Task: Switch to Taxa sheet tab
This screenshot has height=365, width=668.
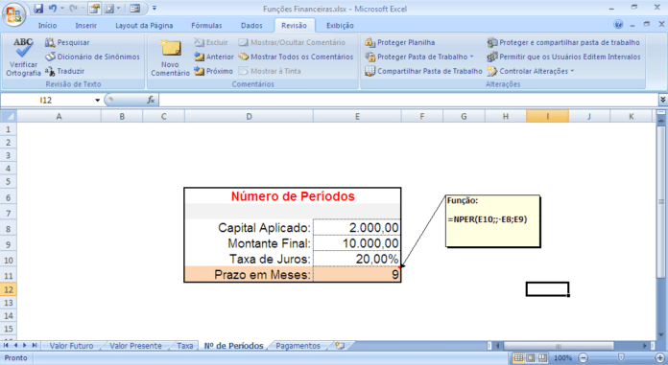Action: (x=185, y=346)
